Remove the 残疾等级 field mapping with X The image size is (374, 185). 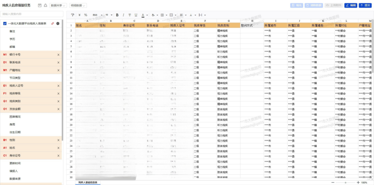pyautogui.click(x=59, y=94)
